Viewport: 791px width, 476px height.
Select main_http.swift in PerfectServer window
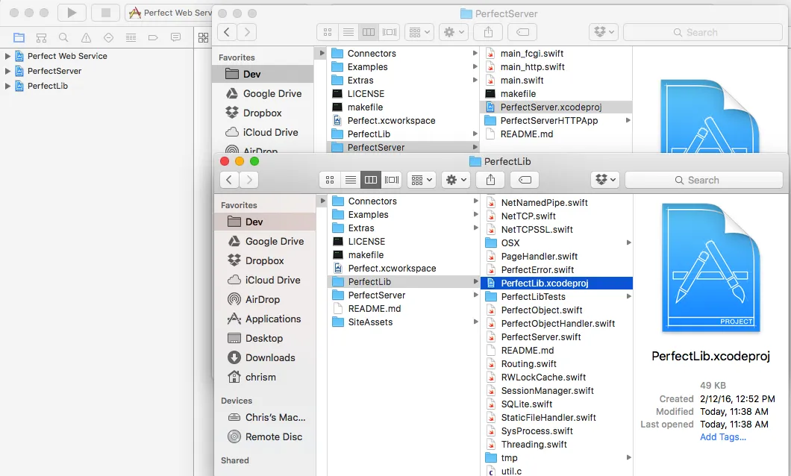pyautogui.click(x=555, y=66)
